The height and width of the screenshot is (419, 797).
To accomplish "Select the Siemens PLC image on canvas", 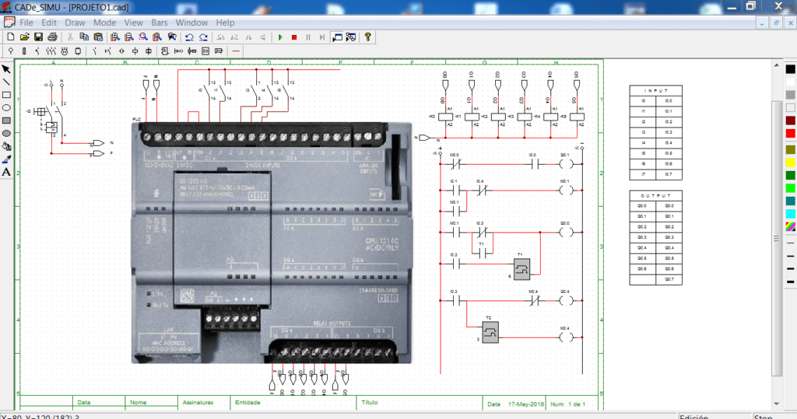I will pos(272,243).
